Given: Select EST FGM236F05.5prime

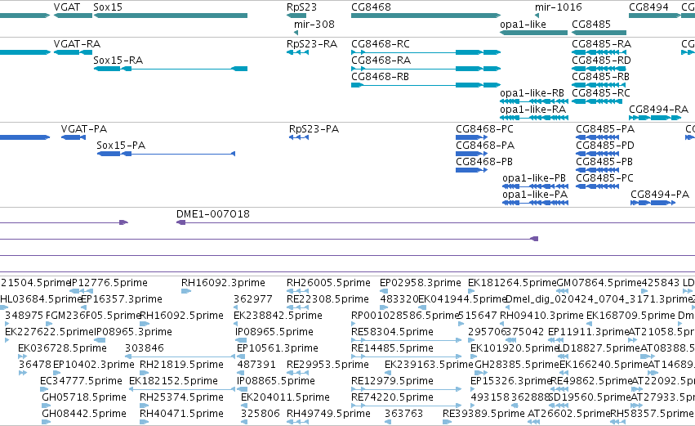Looking at the screenshot, I should tap(93, 316).
